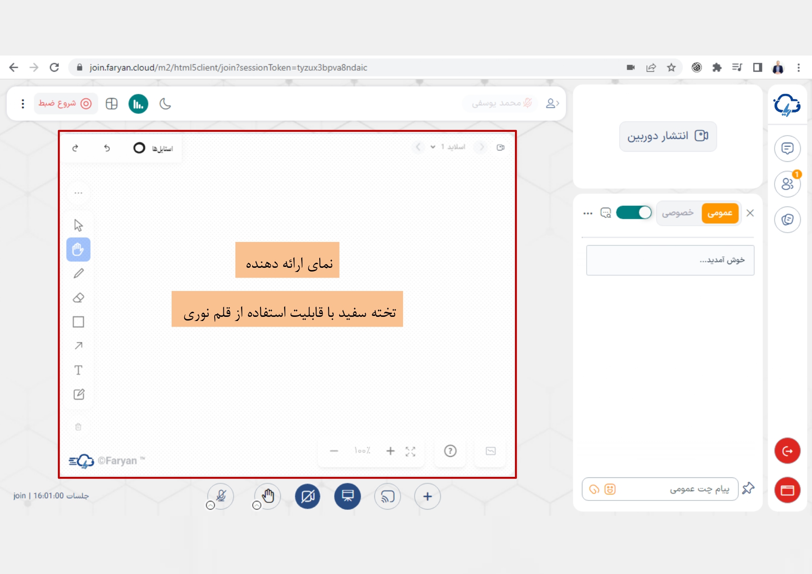Open the three-dot main options menu
The height and width of the screenshot is (574, 812).
[23, 104]
